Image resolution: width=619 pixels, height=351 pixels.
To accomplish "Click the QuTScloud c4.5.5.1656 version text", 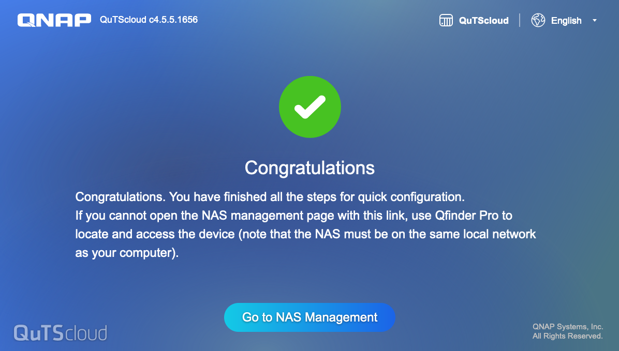I will tap(149, 20).
